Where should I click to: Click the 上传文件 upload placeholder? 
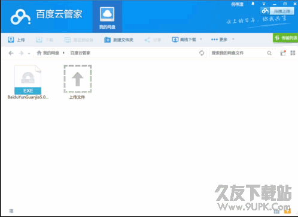pyautogui.click(x=77, y=82)
